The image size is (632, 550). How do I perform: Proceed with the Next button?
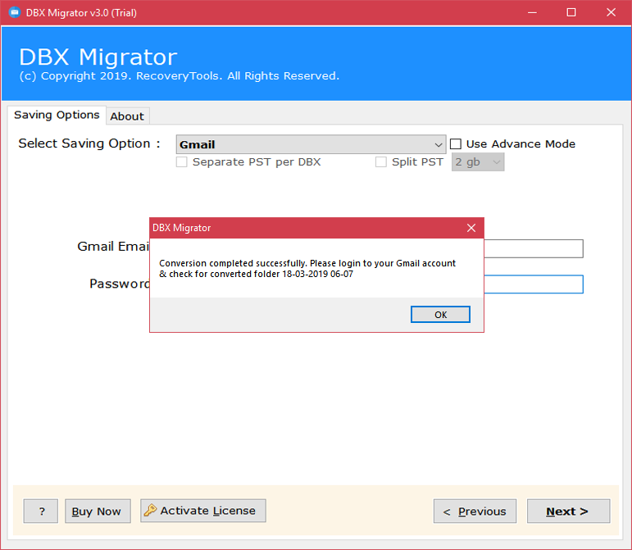coord(568,511)
